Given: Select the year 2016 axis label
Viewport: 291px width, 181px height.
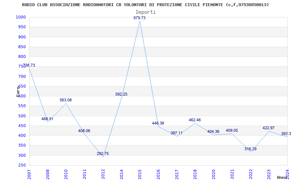Looking at the screenshot, I should coord(158,174).
